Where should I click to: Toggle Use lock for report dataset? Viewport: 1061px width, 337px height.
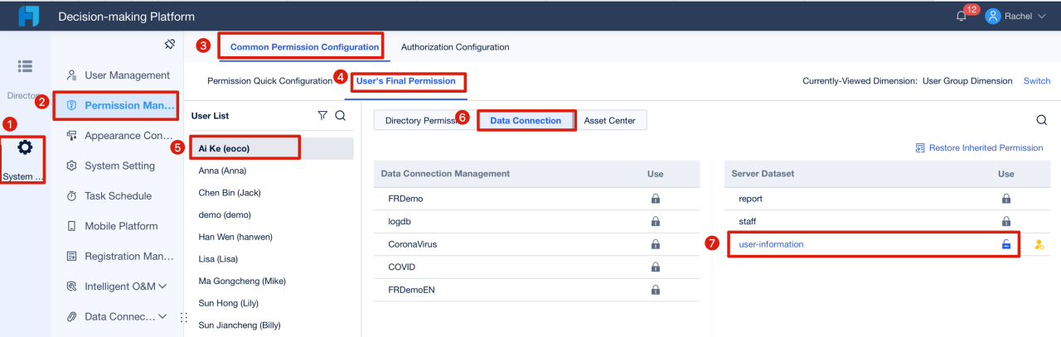click(x=1005, y=199)
